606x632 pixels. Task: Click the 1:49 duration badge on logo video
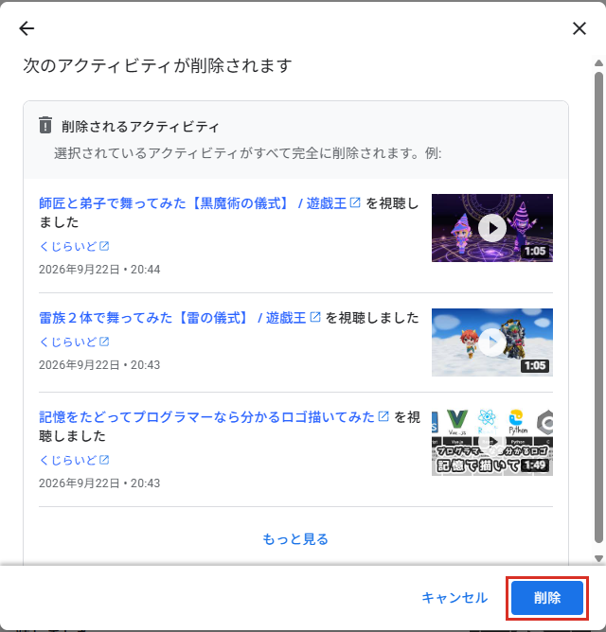(x=535, y=465)
